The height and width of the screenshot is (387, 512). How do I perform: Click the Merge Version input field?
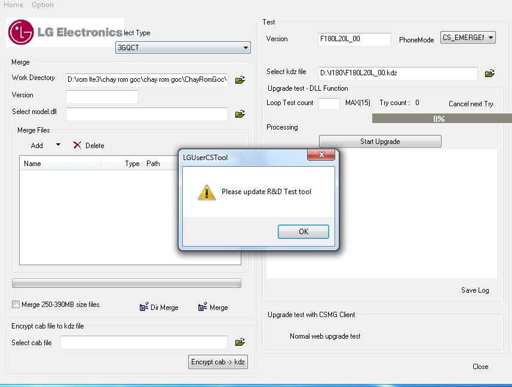102,97
